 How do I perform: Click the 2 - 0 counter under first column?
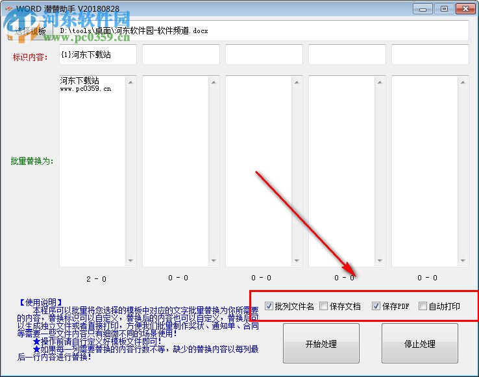[x=96, y=278]
